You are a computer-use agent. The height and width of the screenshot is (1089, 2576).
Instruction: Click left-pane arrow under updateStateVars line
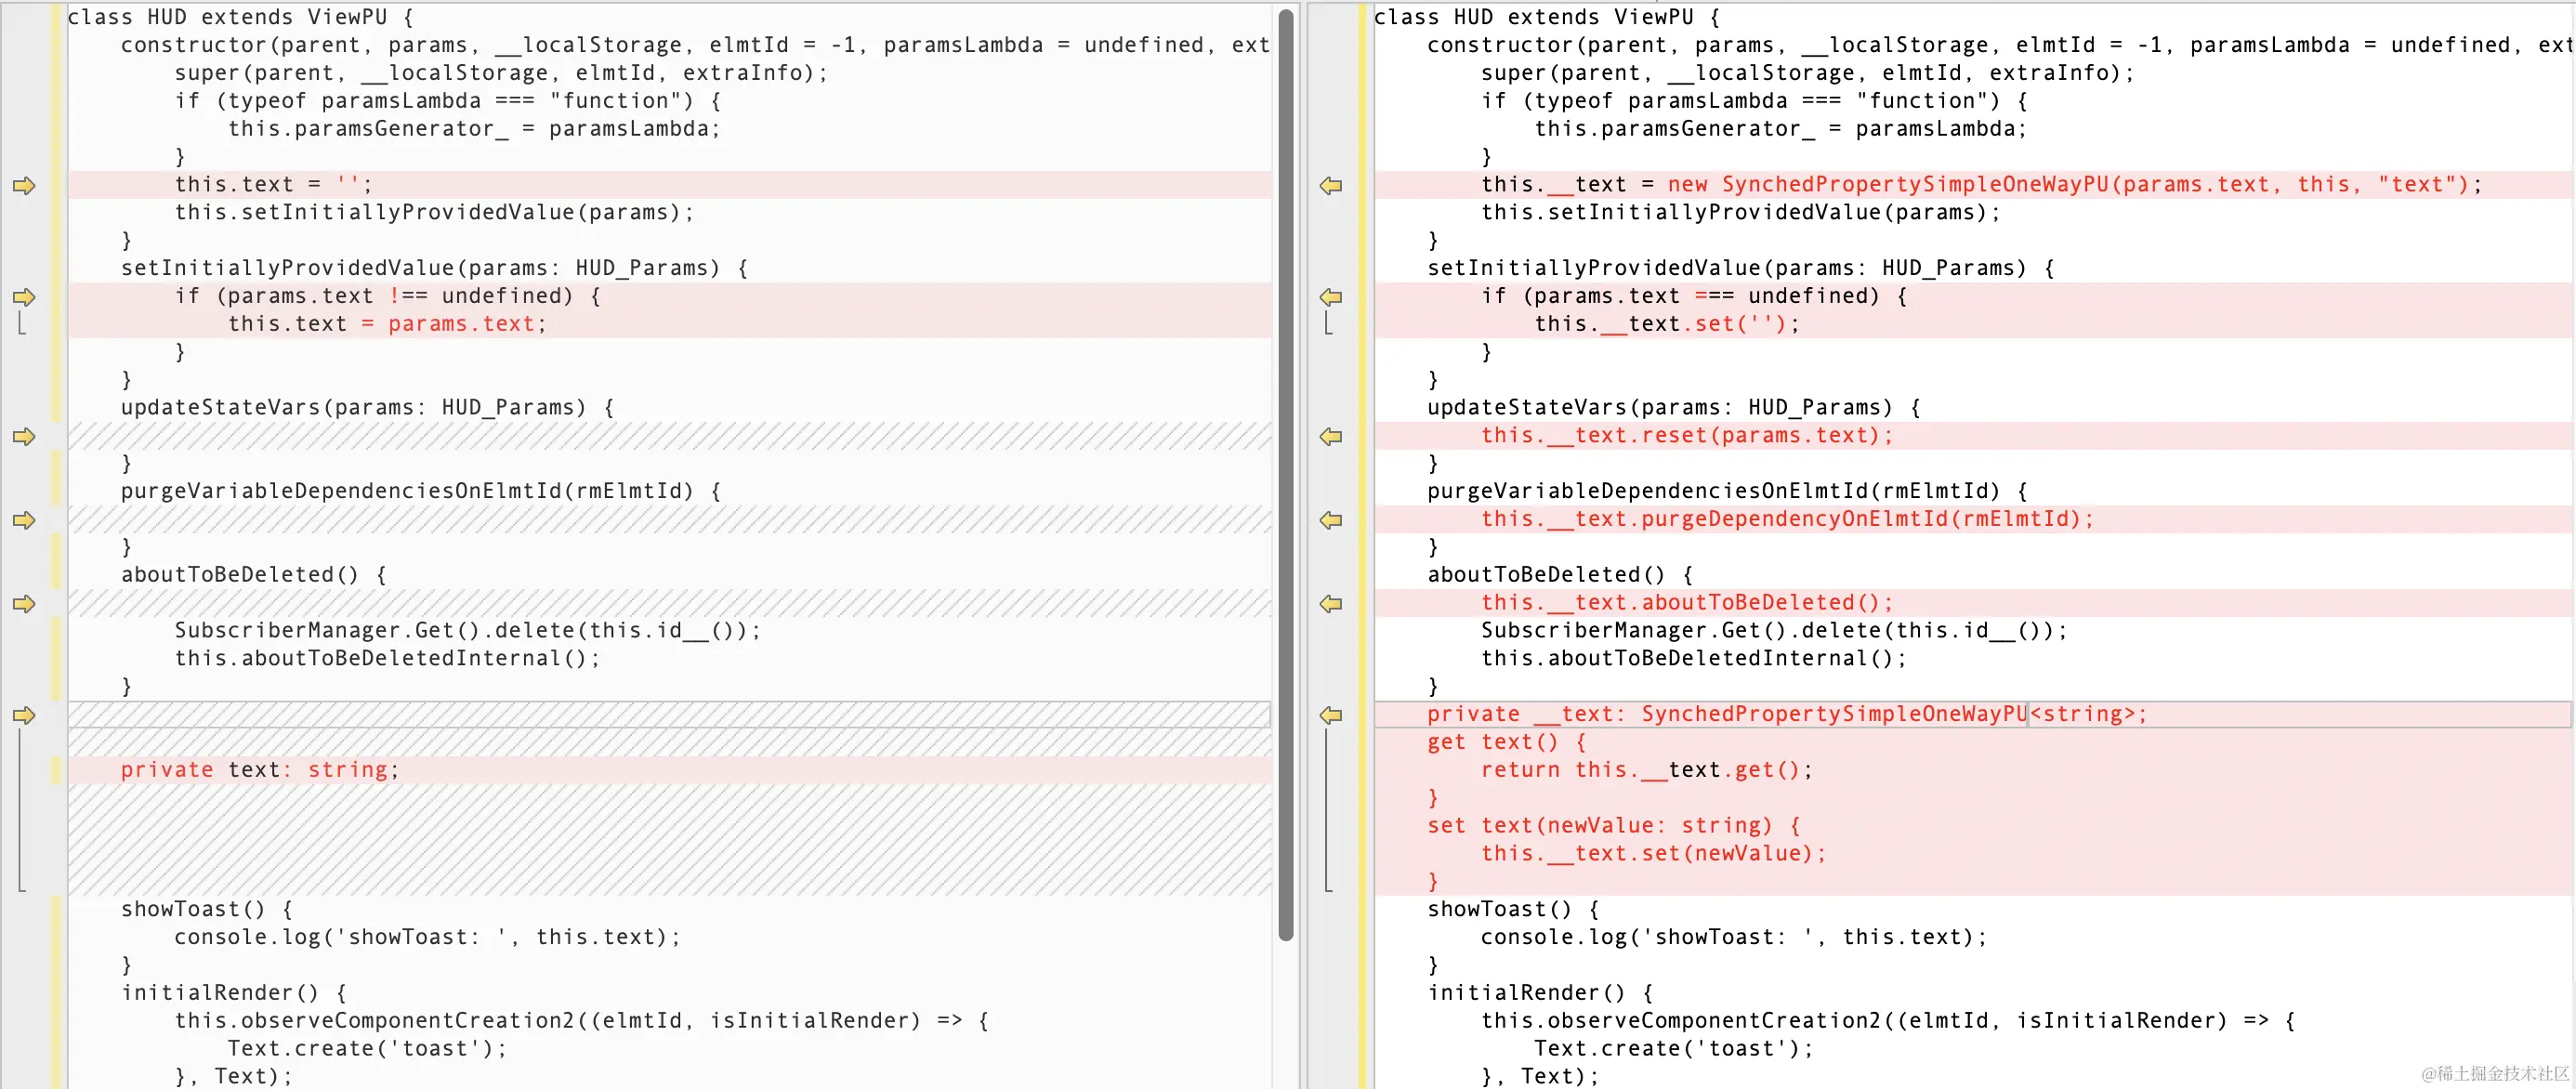24,436
